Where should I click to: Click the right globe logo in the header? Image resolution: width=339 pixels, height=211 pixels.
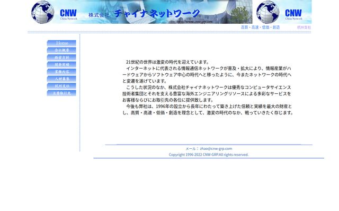tap(267, 12)
